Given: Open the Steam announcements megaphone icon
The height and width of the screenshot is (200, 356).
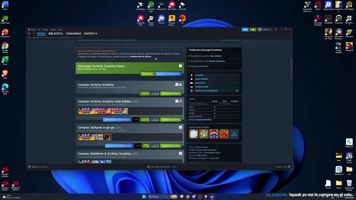Looking at the screenshot, I should (245, 29).
